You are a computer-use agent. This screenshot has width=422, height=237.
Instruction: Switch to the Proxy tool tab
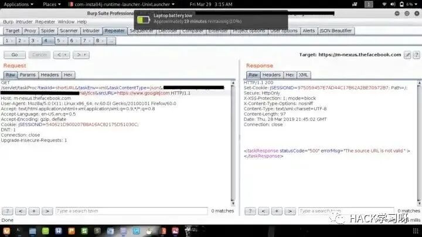tap(30, 31)
